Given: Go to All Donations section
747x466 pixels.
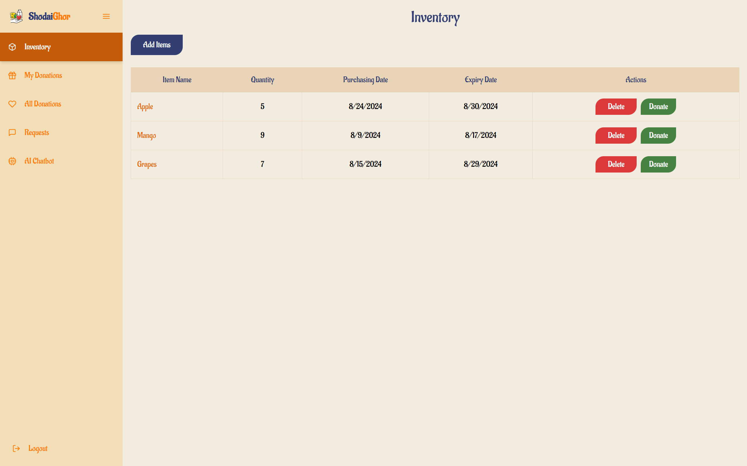Looking at the screenshot, I should point(43,104).
